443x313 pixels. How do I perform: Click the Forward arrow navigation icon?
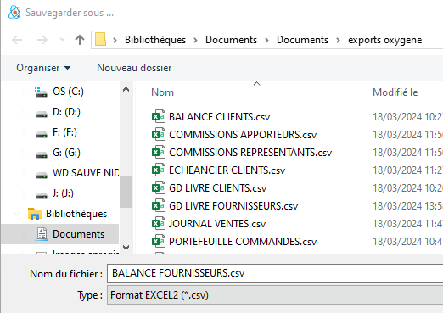click(42, 40)
